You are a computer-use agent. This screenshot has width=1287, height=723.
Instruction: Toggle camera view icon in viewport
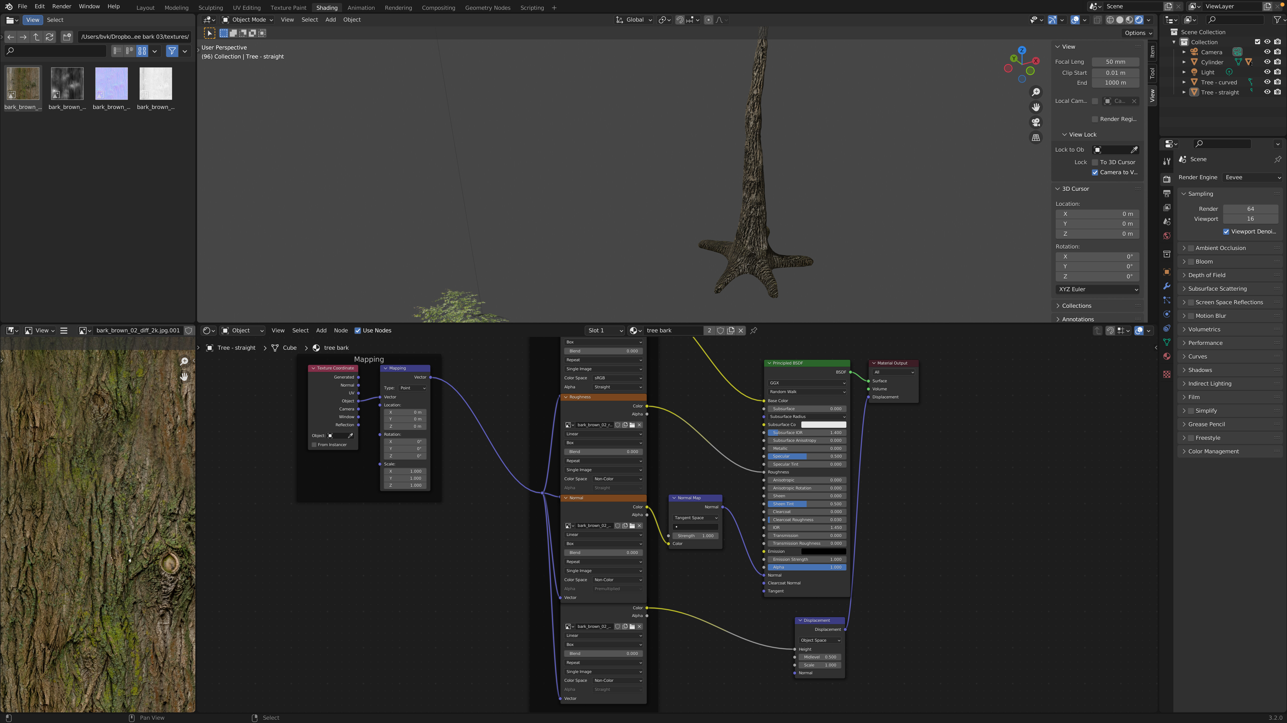tap(1036, 122)
